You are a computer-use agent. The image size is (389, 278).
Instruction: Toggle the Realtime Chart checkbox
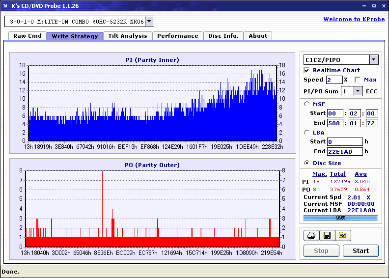[307, 70]
